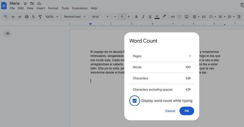Open the text color picker
The height and width of the screenshot is (127, 244).
[x=157, y=17]
